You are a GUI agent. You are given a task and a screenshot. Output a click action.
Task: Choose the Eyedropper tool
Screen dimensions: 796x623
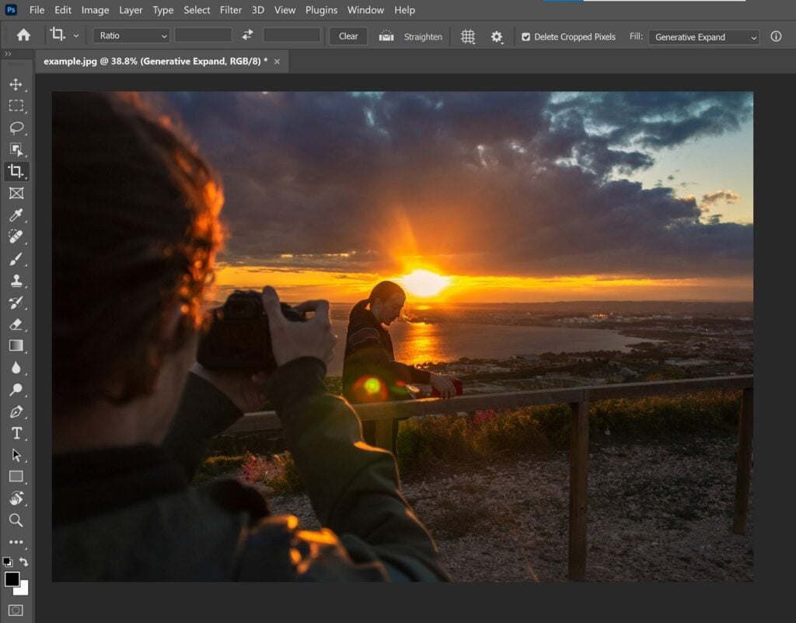point(17,215)
